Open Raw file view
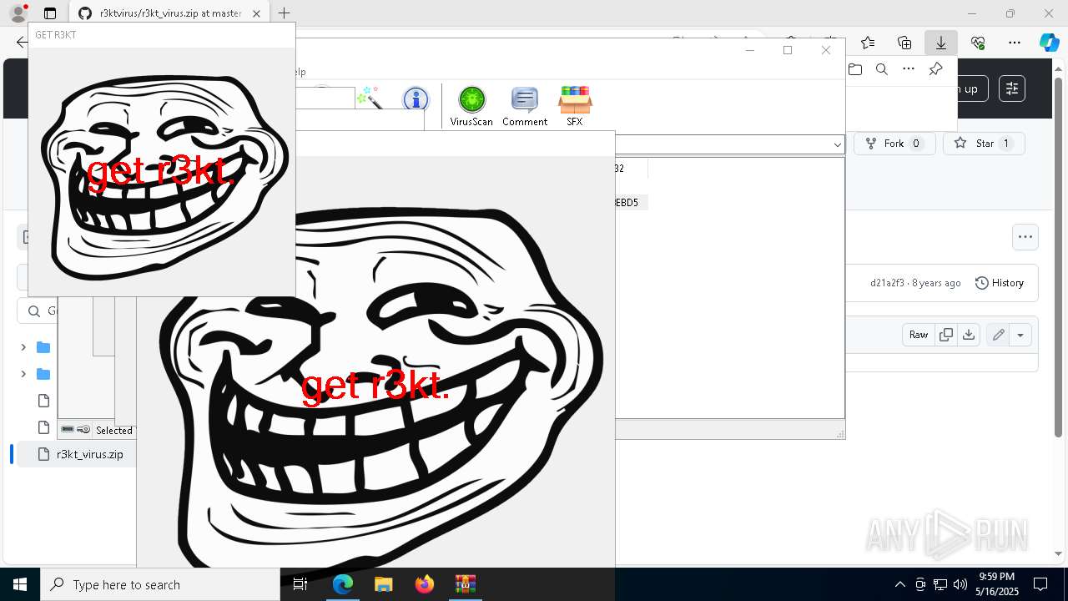 (x=919, y=335)
